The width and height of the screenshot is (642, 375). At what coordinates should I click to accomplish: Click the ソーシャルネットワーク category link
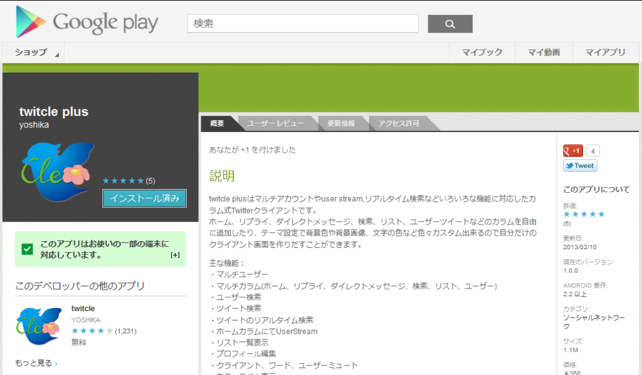tap(594, 322)
